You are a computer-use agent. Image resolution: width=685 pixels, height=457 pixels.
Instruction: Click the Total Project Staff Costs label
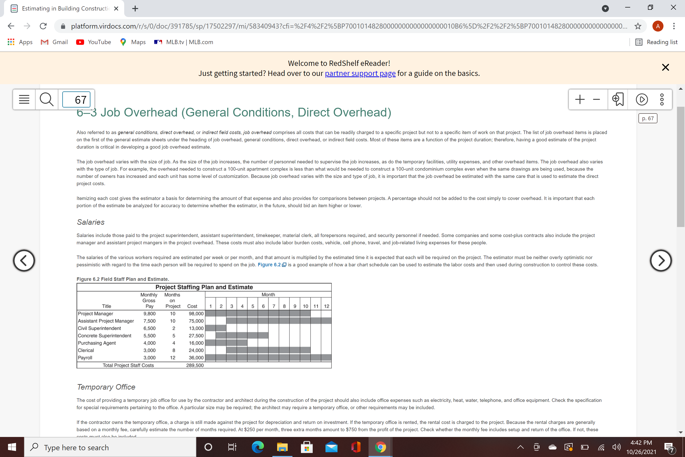coord(128,365)
